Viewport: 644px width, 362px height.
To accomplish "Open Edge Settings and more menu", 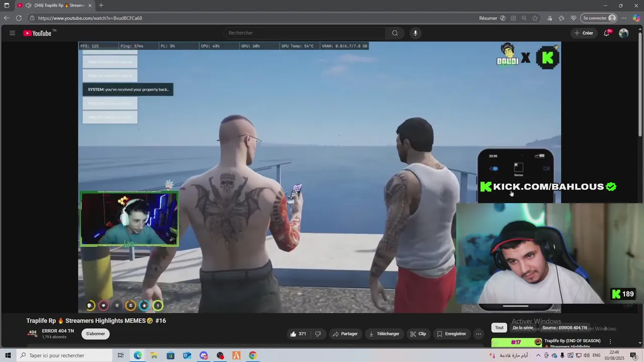I will click(624, 18).
